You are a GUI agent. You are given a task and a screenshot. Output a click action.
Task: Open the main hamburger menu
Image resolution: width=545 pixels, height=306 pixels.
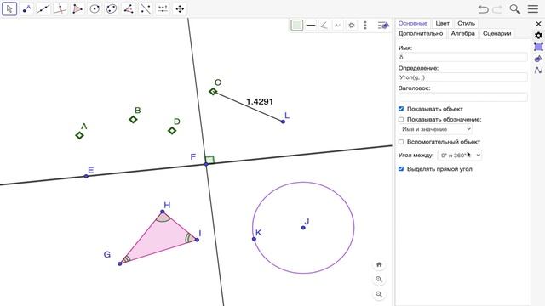533,9
